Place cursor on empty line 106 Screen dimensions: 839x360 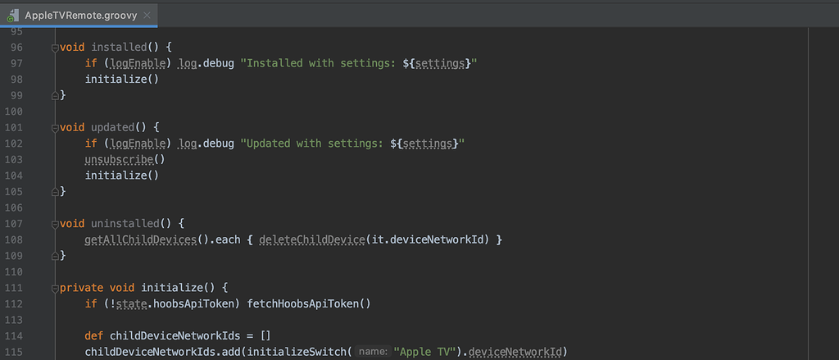pyautogui.click(x=428, y=207)
